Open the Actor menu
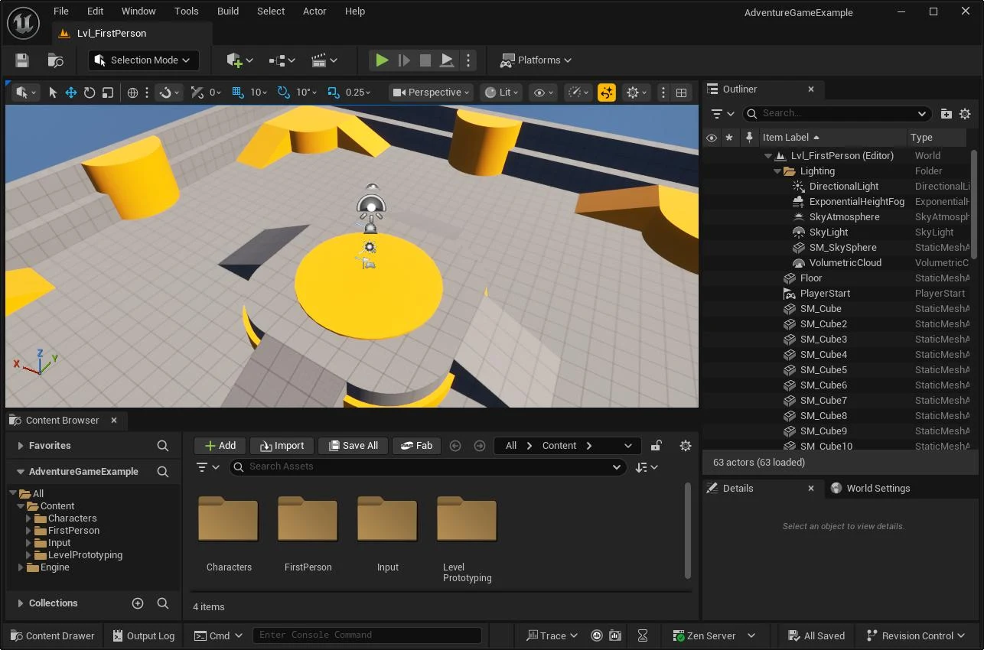Viewport: 984px width, 650px height. pos(314,11)
